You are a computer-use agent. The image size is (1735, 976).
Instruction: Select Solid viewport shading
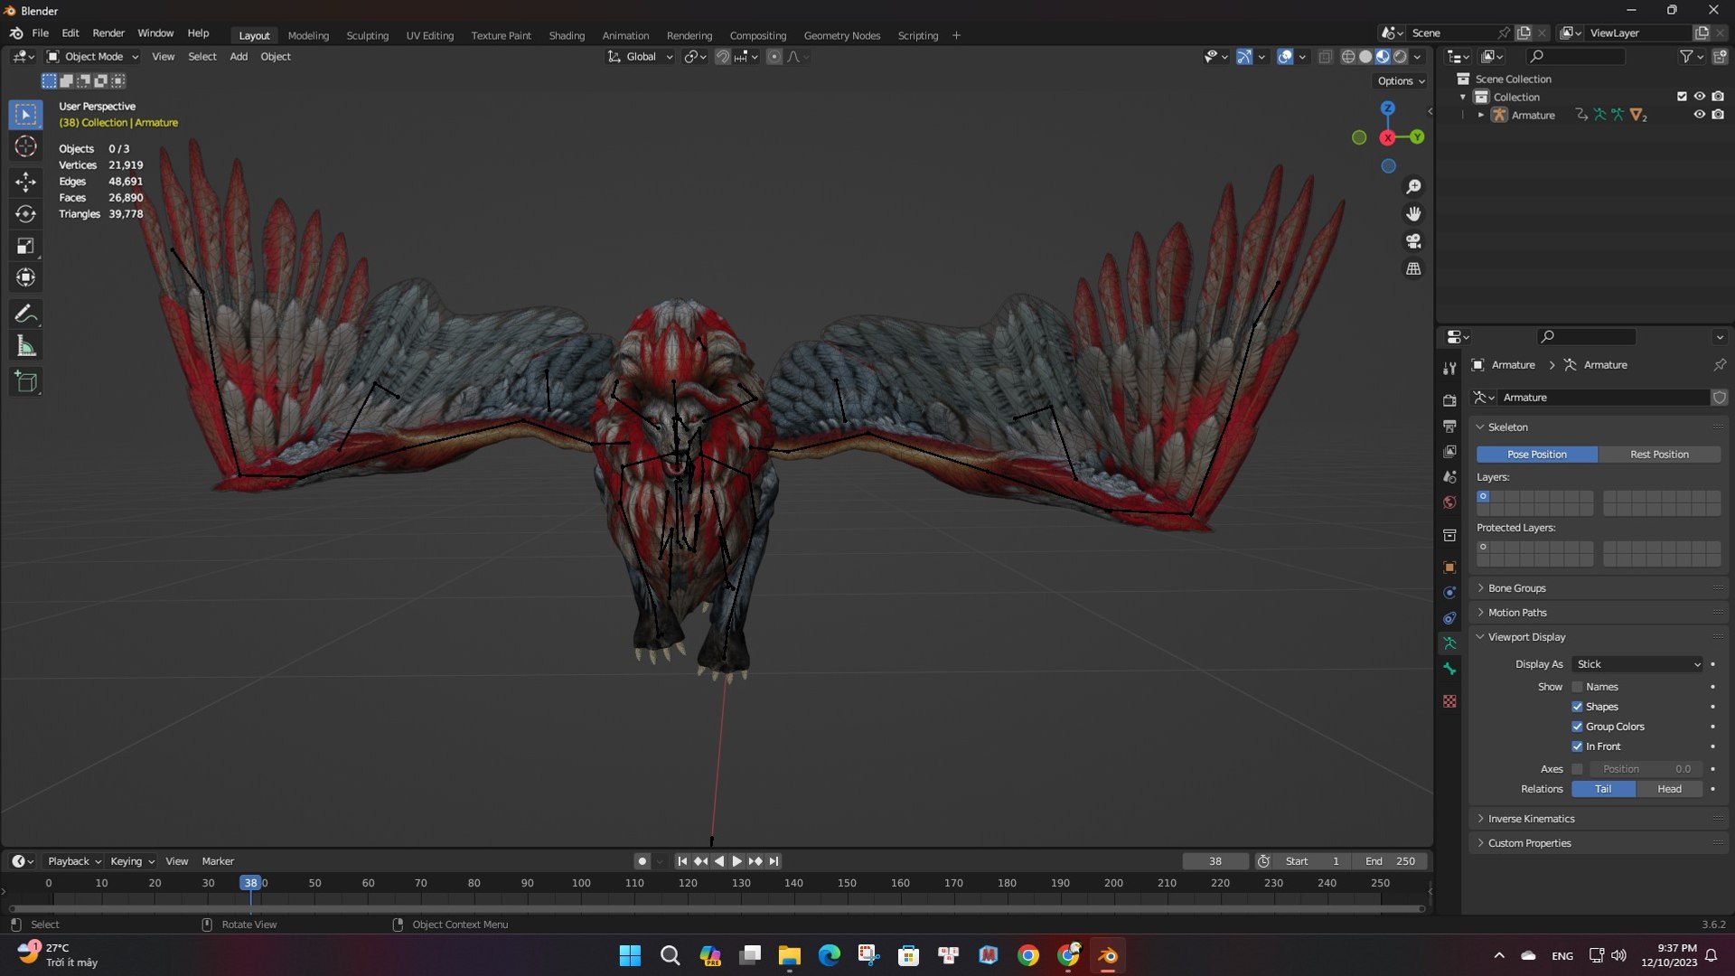[1365, 57]
